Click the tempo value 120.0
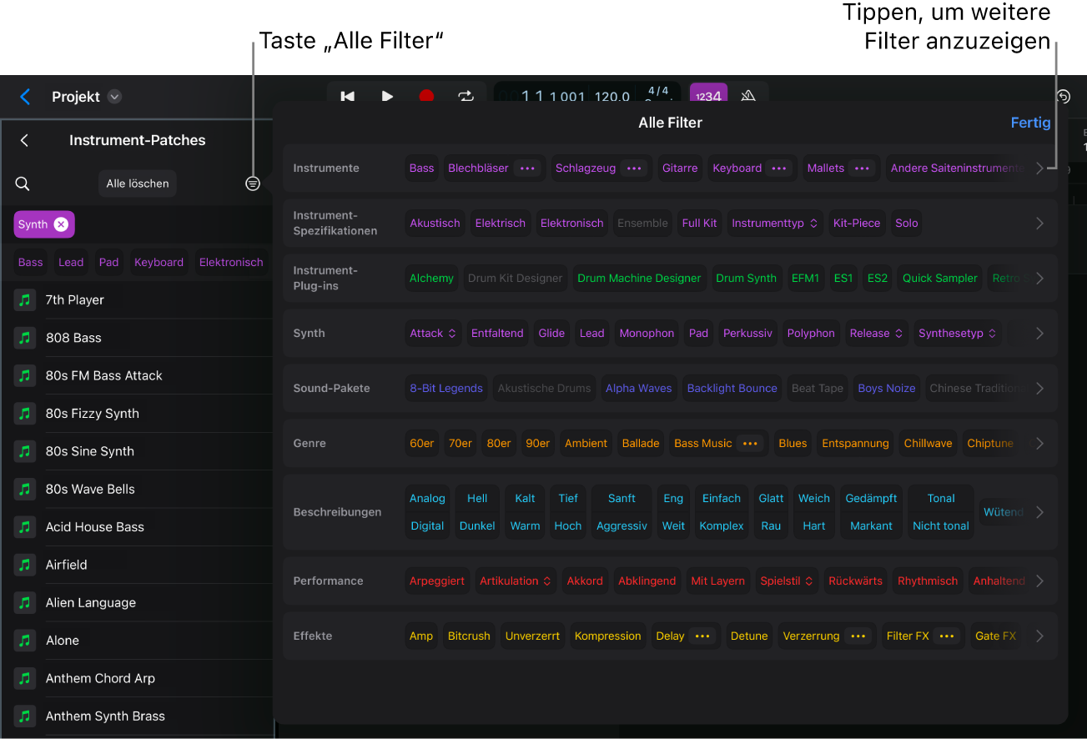1087x739 pixels. point(612,97)
